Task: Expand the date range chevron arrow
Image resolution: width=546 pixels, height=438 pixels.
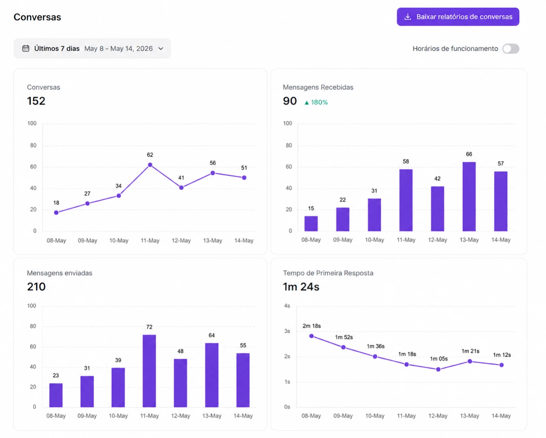Action: click(x=161, y=49)
